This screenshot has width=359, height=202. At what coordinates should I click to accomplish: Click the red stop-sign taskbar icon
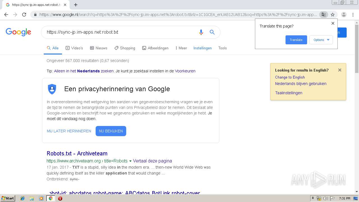[60, 198]
